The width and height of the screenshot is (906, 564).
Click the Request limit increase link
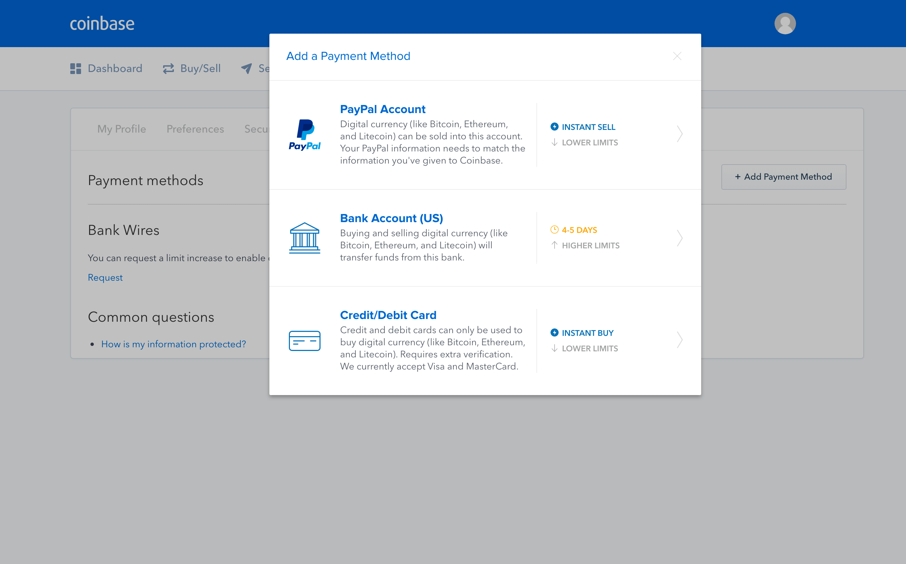tap(106, 277)
